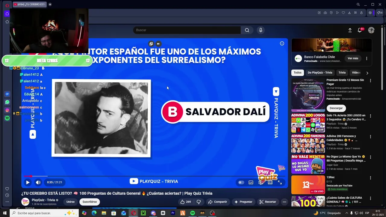This screenshot has width=386, height=217.
Task: Open the Opera AI button
Action: click(x=380, y=13)
